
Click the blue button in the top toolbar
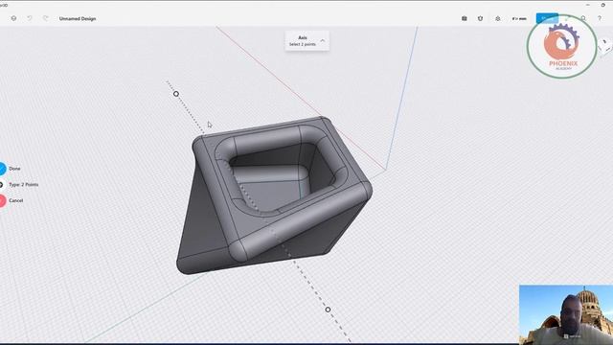[x=547, y=18]
